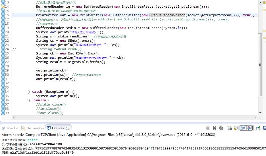Click the long encrypted key number in Console
266x156 pixels.
point(150,148)
